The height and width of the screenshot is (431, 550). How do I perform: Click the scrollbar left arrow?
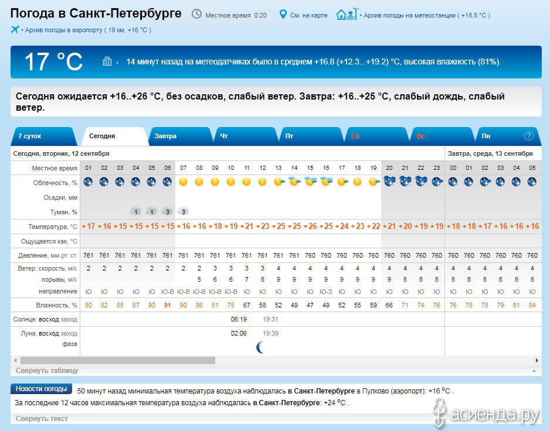pyautogui.click(x=15, y=360)
